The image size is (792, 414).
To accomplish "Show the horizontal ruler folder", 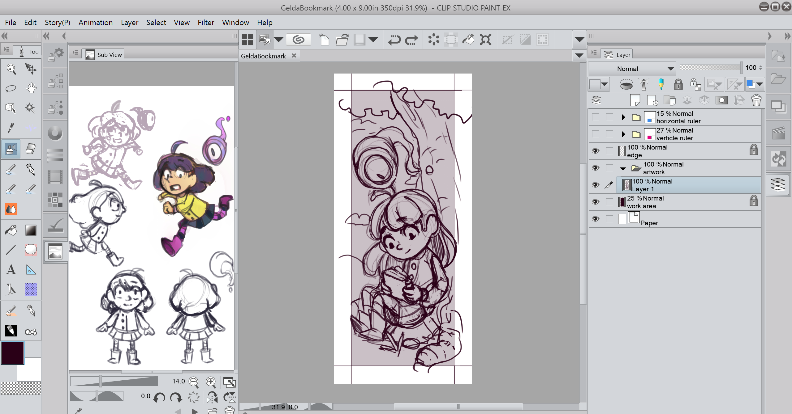I will coord(596,117).
